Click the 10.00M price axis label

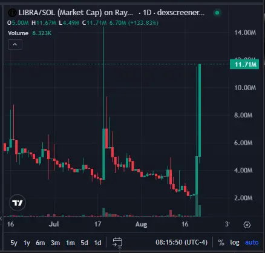pyautogui.click(x=245, y=88)
